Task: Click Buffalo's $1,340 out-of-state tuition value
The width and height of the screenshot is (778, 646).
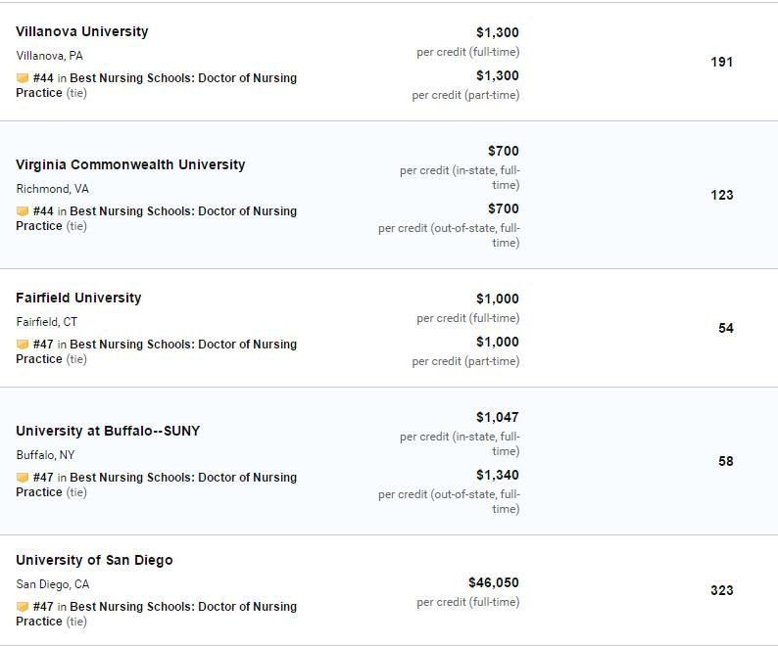Action: pyautogui.click(x=497, y=475)
